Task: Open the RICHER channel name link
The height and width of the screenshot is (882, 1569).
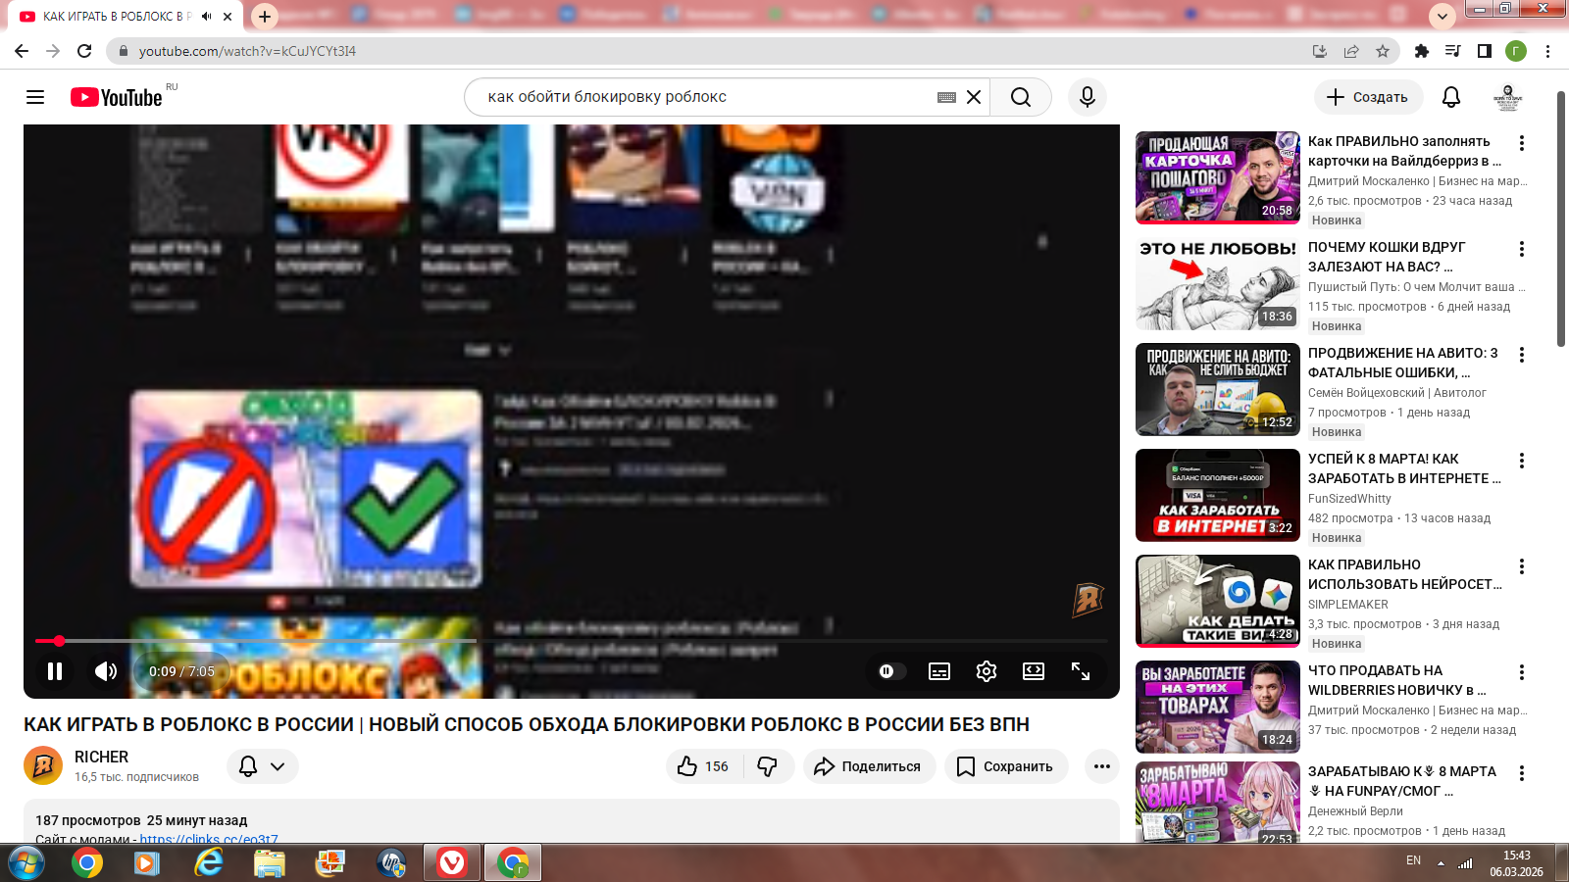Action: coord(101,757)
